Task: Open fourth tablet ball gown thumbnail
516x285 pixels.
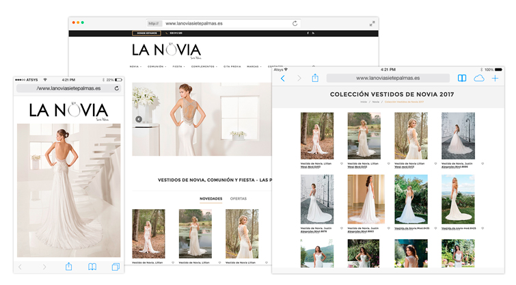Action: click(x=458, y=136)
